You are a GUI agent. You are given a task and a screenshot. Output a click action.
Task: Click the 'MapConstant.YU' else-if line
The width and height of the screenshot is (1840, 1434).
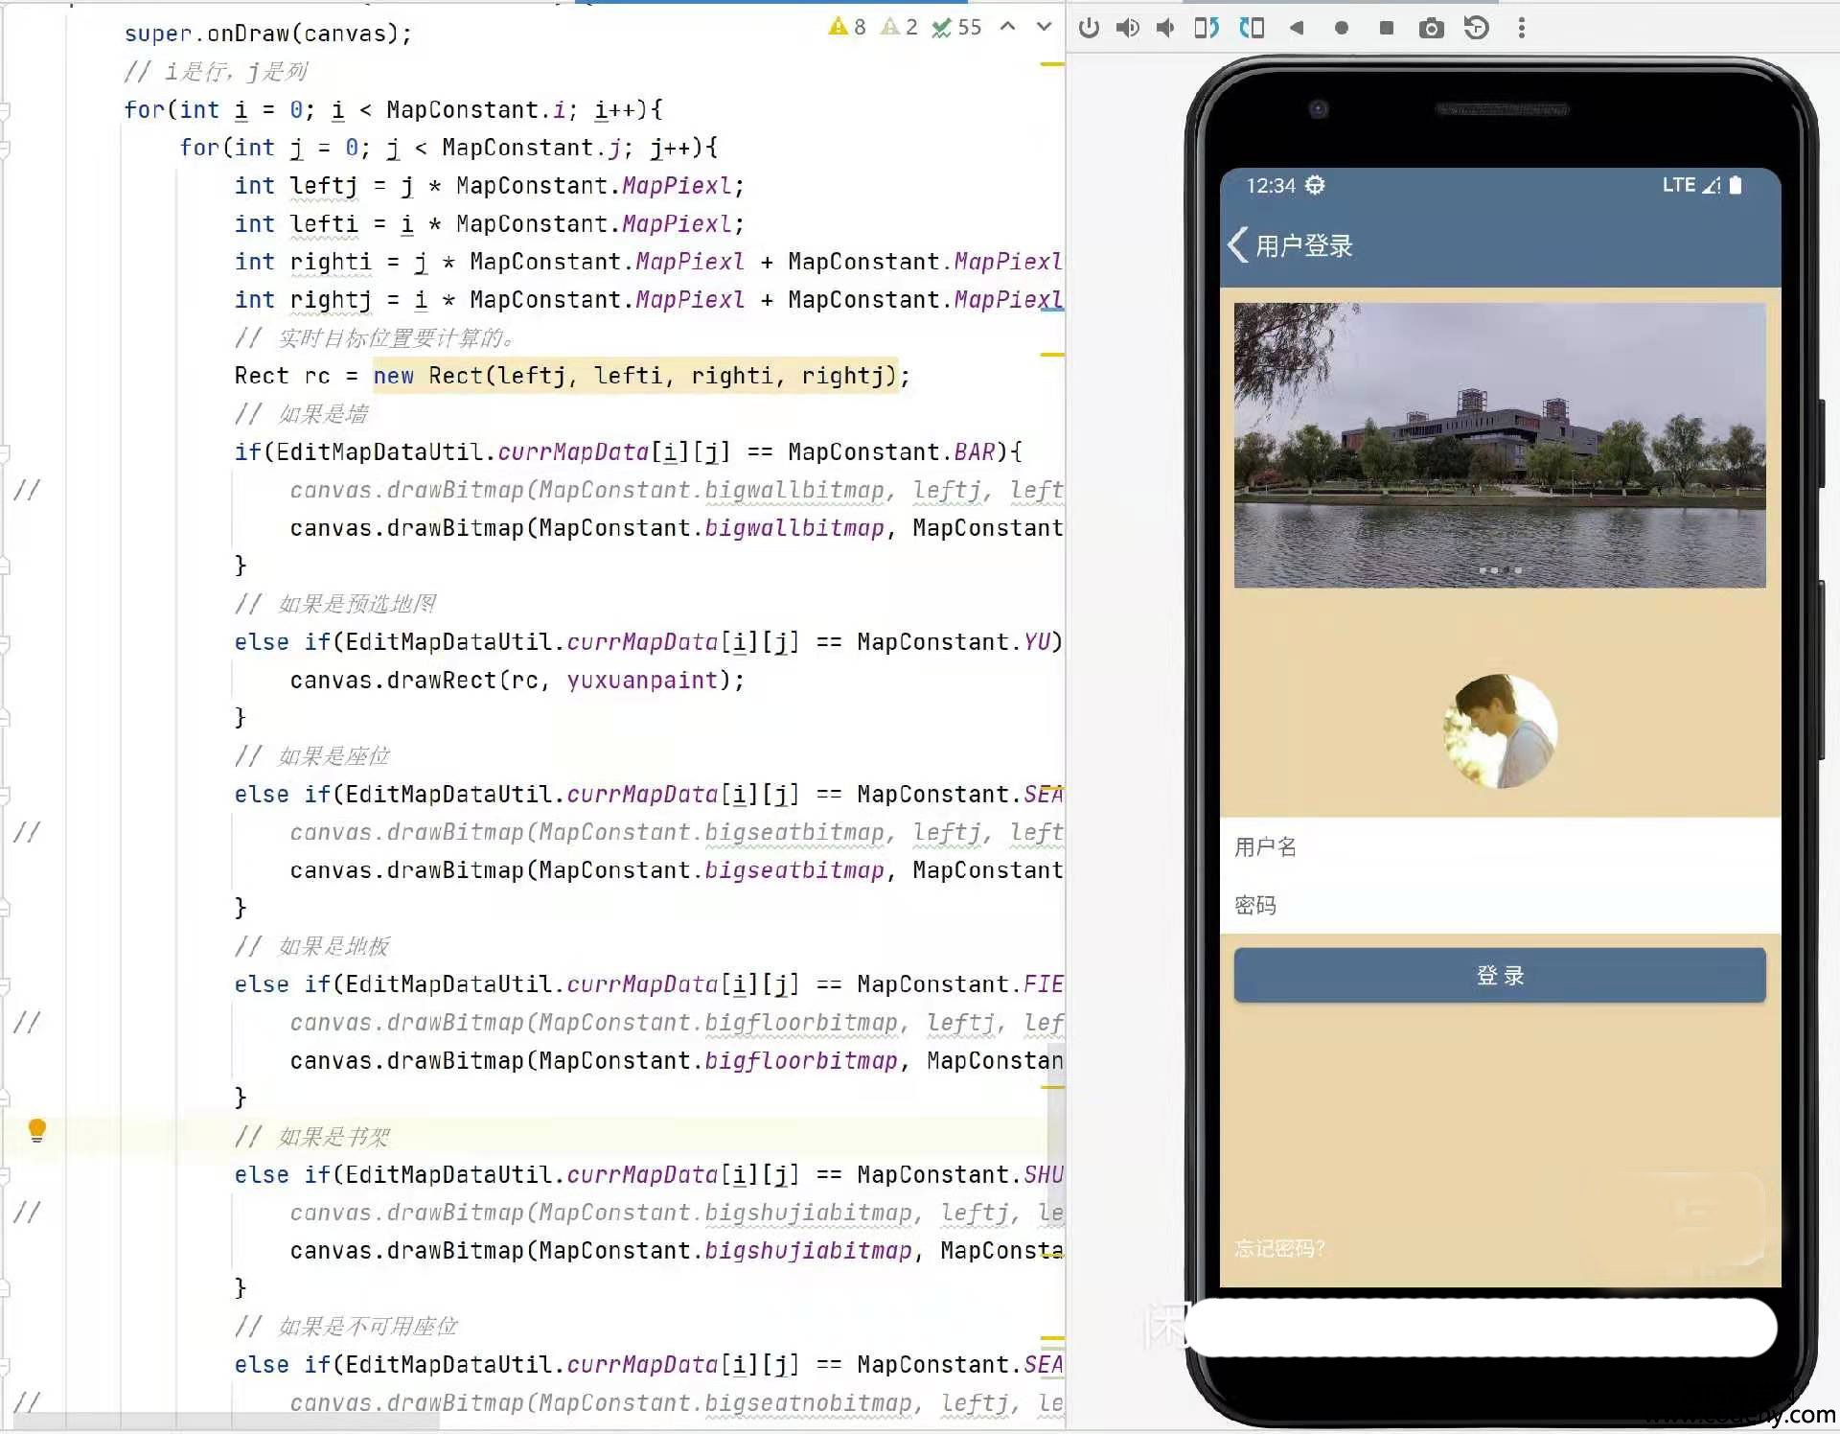[x=649, y=642]
